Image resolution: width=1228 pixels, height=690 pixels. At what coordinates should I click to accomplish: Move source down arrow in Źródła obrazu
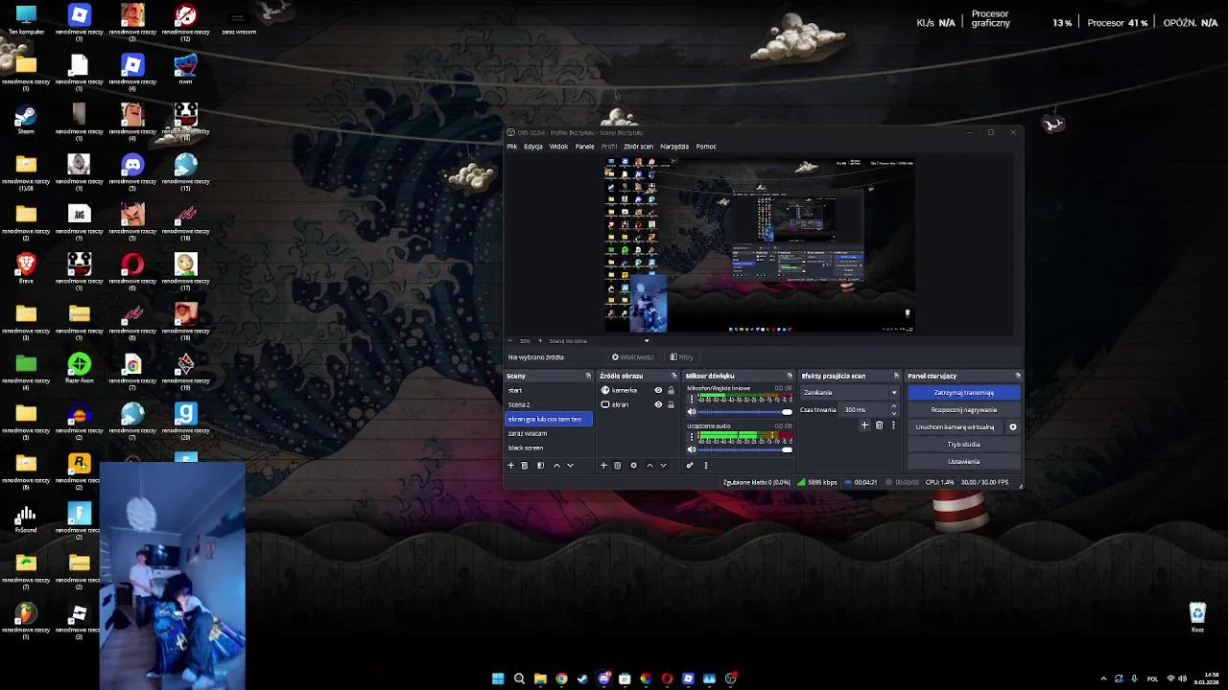pos(663,466)
